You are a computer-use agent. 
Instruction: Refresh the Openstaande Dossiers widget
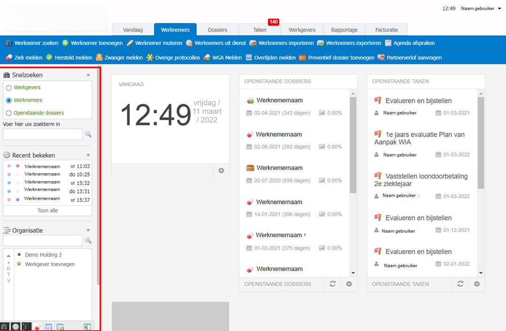[333, 284]
